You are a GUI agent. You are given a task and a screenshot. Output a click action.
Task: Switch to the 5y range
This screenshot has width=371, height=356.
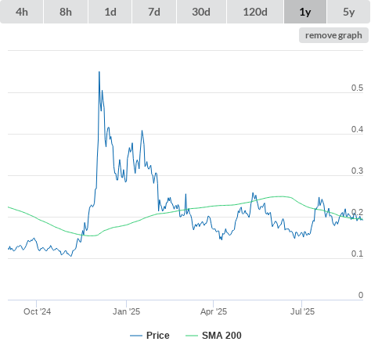coord(348,12)
